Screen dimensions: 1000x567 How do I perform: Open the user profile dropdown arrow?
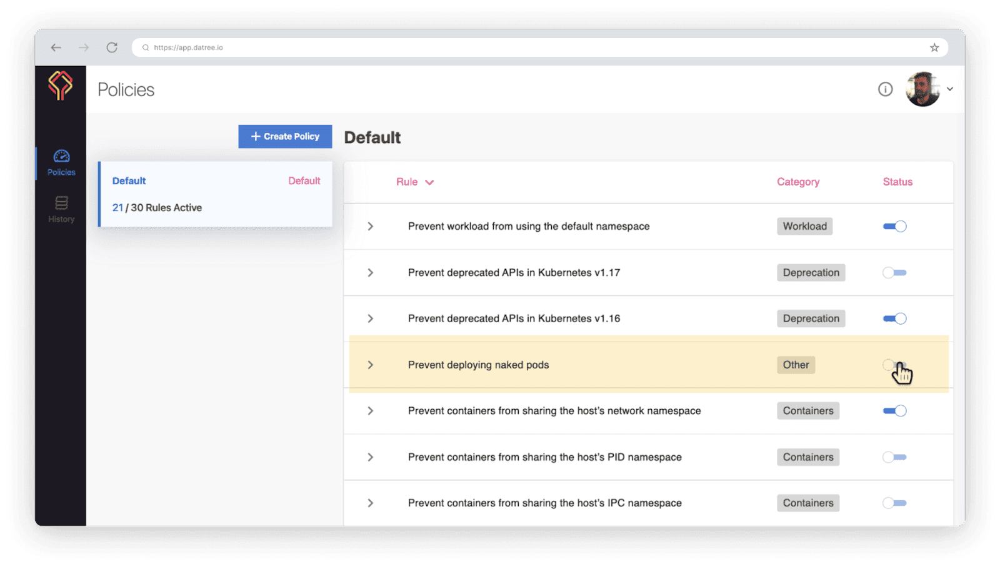click(x=950, y=89)
